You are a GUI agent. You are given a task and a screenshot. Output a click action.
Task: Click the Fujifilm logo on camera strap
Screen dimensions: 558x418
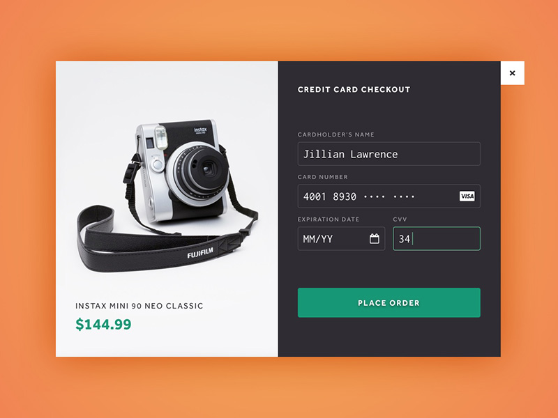(x=200, y=253)
